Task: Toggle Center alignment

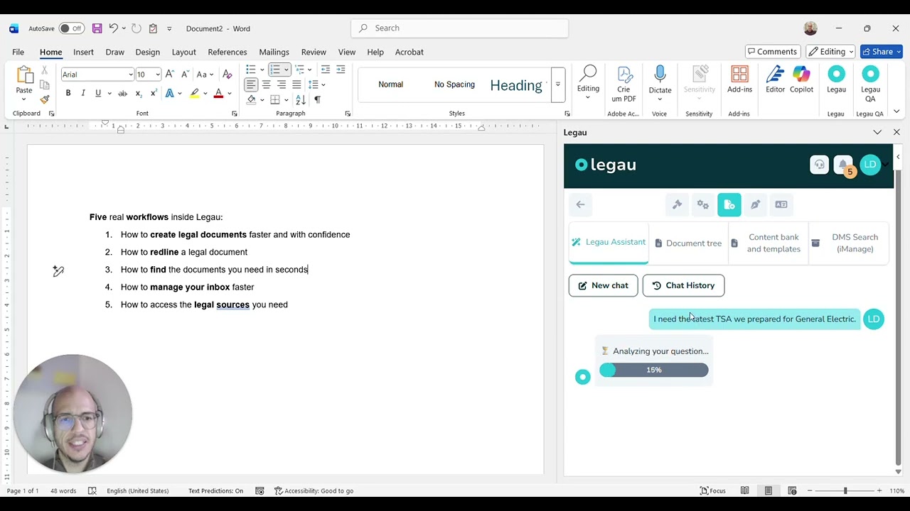Action: pos(266,84)
